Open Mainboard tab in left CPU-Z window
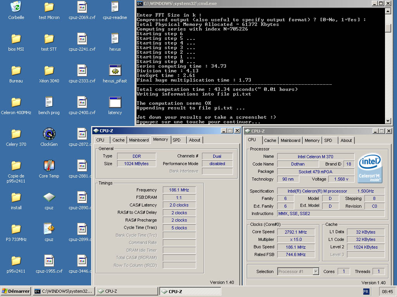The width and height of the screenshot is (397, 297). tap(139, 140)
